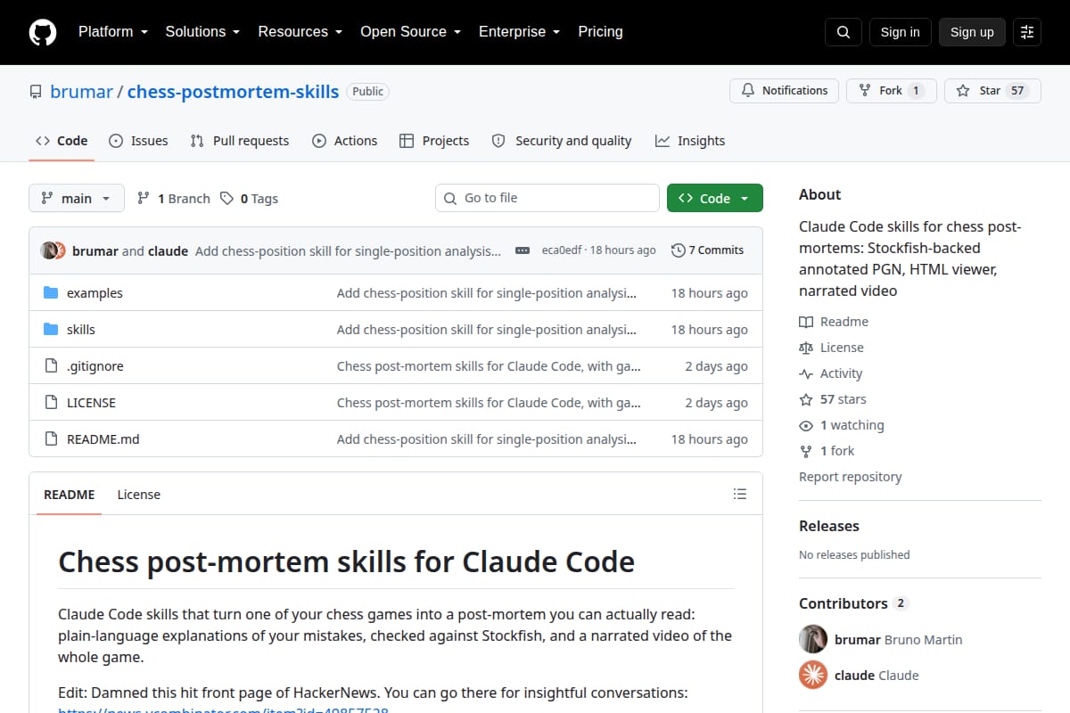The image size is (1070, 713).
Task: View the 0 Tags link
Action: (x=250, y=199)
